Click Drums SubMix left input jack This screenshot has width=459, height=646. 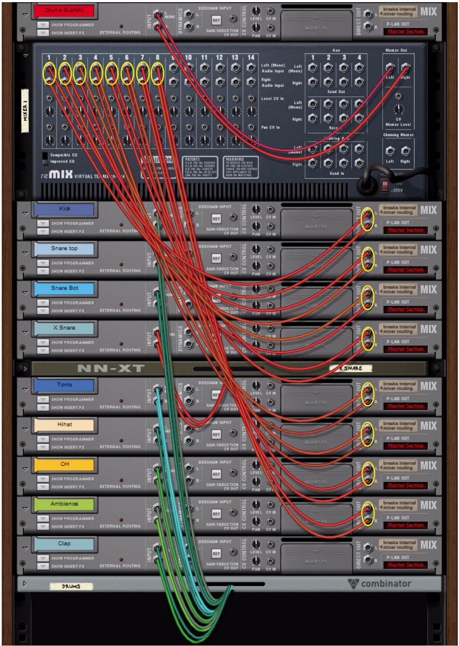[x=158, y=14]
